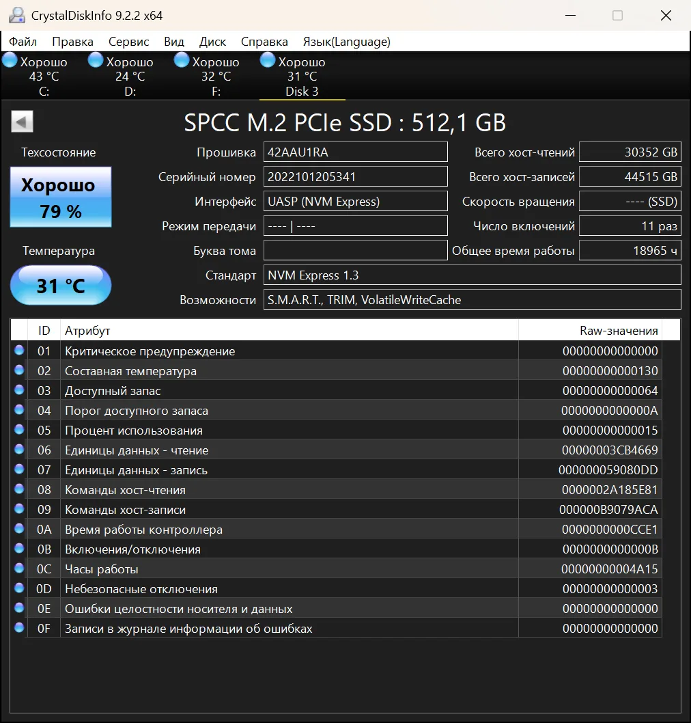Open the Справка menu

[264, 42]
